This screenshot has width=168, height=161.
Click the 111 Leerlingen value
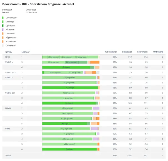pyautogui.click(x=146, y=103)
